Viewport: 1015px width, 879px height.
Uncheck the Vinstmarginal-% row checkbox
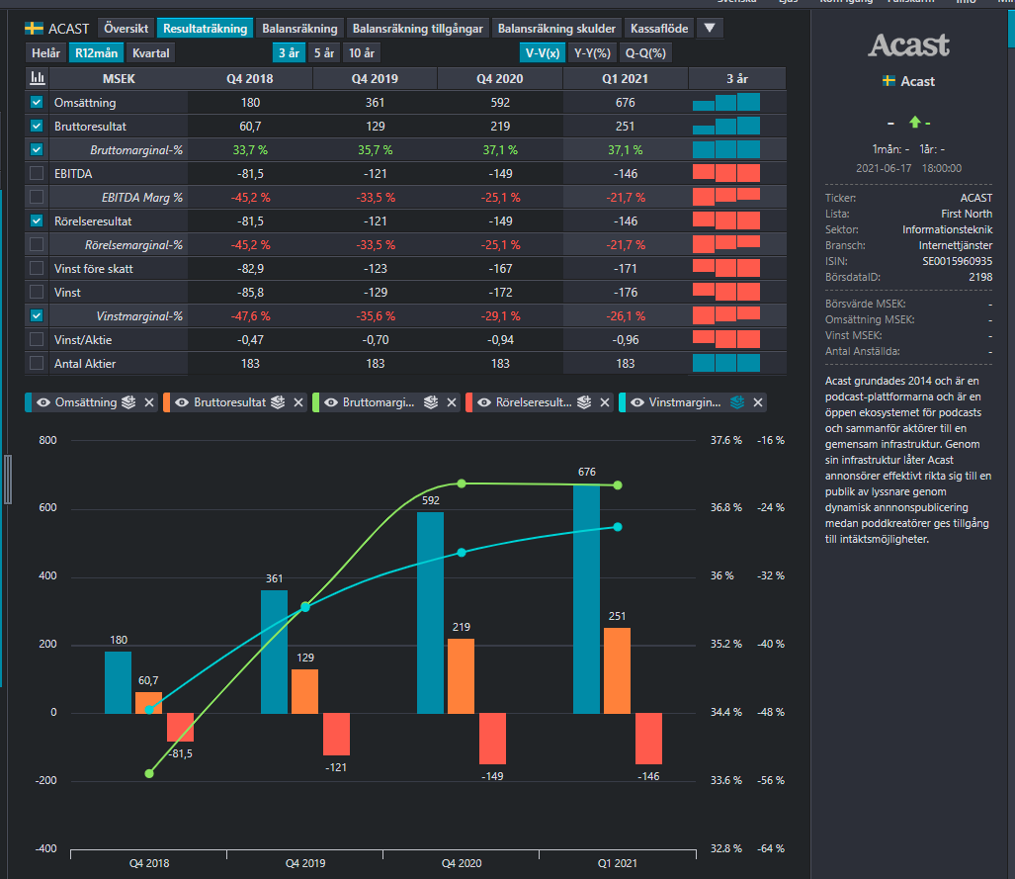37,316
